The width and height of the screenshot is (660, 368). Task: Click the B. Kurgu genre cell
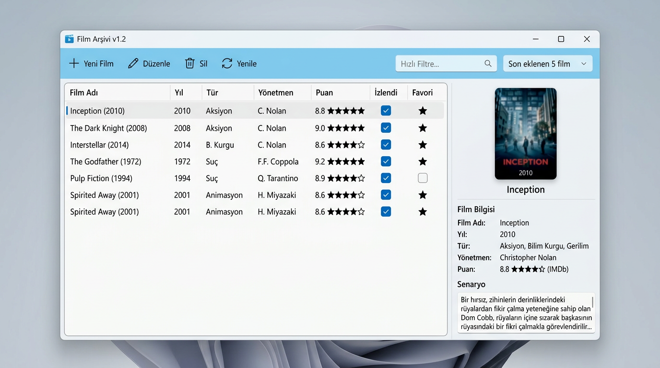tap(220, 145)
